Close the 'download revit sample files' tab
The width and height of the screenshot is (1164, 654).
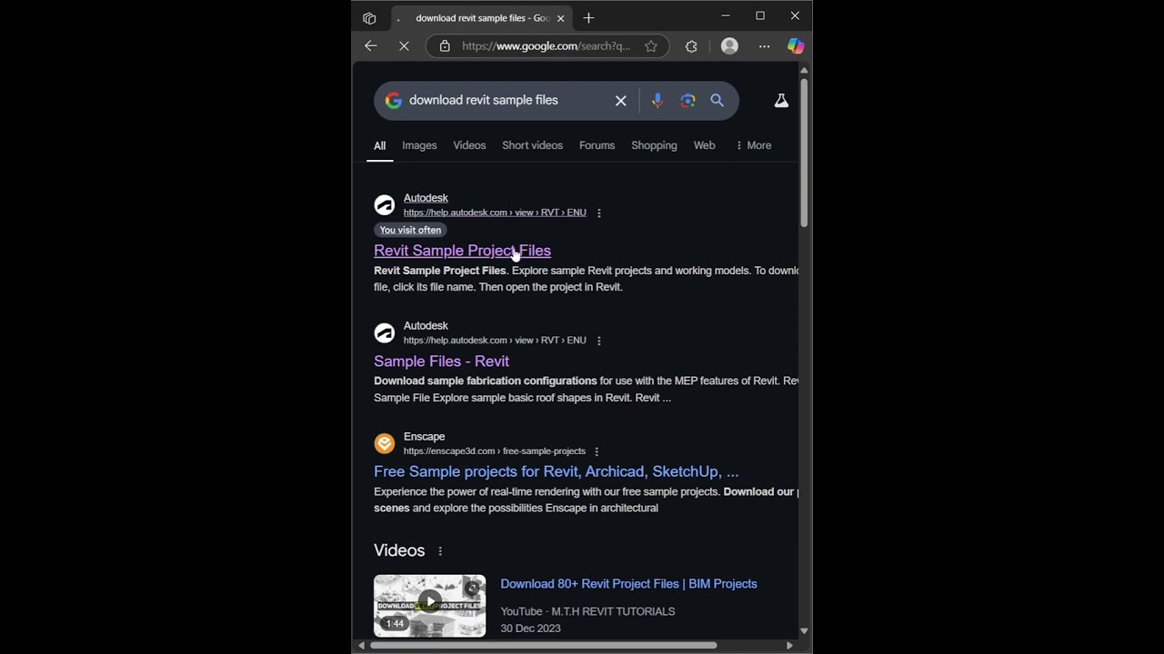(561, 18)
